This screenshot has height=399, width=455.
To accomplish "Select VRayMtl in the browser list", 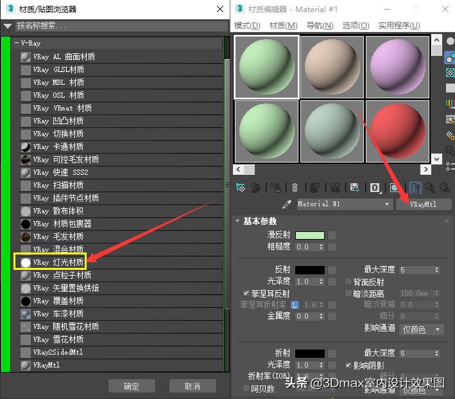I will pyautogui.click(x=121, y=365).
